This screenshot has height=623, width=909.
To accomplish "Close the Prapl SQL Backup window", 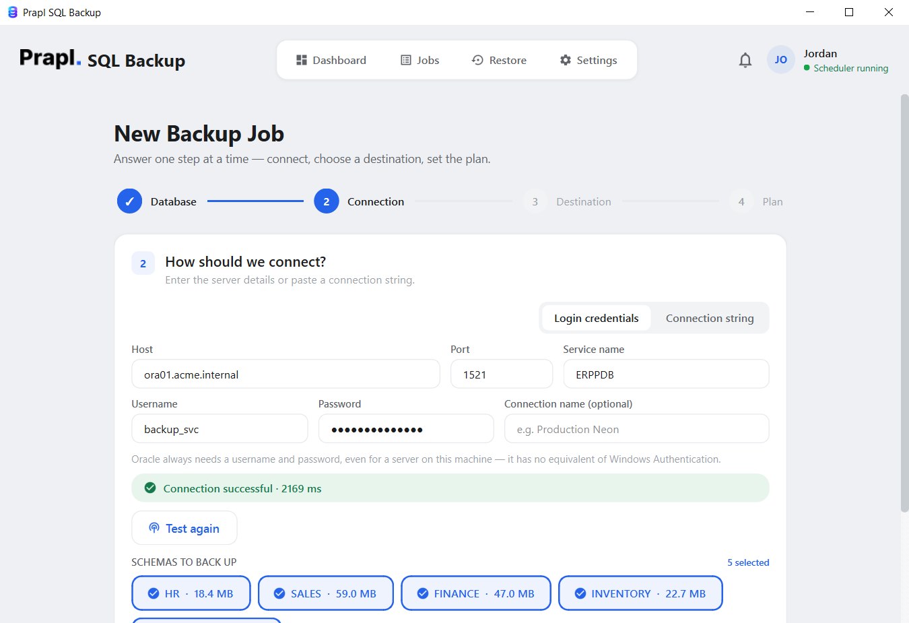I will [x=889, y=12].
